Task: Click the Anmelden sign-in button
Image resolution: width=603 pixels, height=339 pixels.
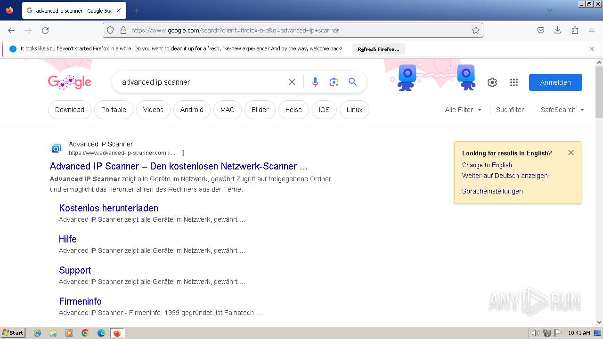Action: click(555, 82)
